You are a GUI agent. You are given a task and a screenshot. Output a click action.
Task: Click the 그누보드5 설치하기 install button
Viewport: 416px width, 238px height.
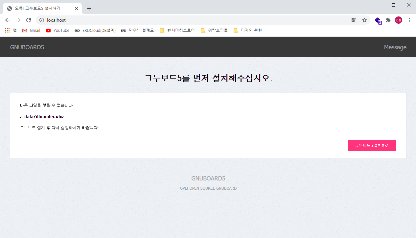click(x=372, y=146)
